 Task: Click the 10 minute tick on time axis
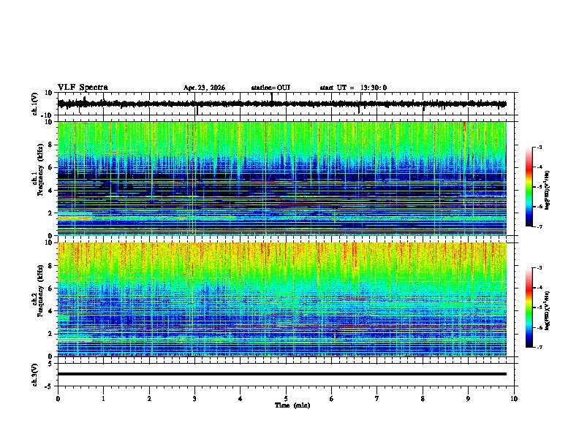pos(514,399)
